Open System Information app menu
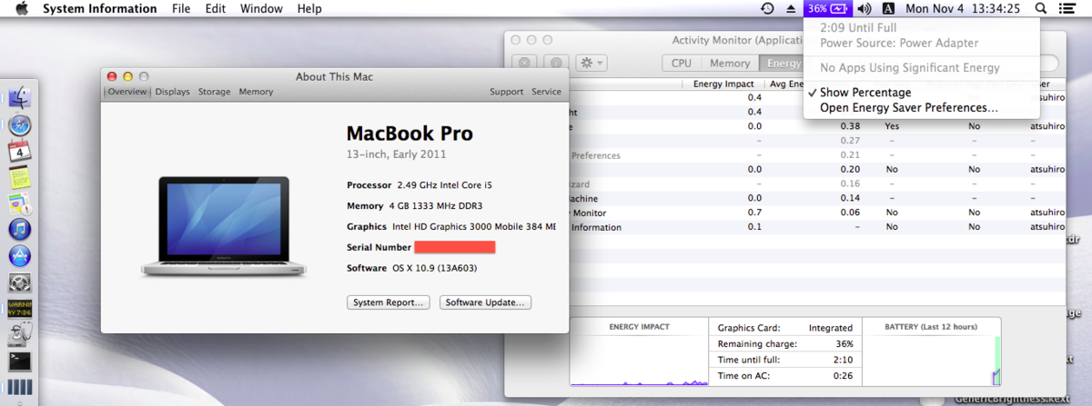Screen dimensions: 1092x406 pyautogui.click(x=99, y=8)
